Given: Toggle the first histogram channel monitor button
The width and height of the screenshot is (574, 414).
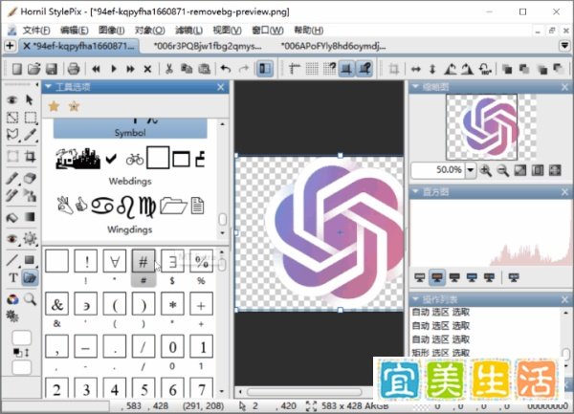Looking at the screenshot, I should coord(420,277).
